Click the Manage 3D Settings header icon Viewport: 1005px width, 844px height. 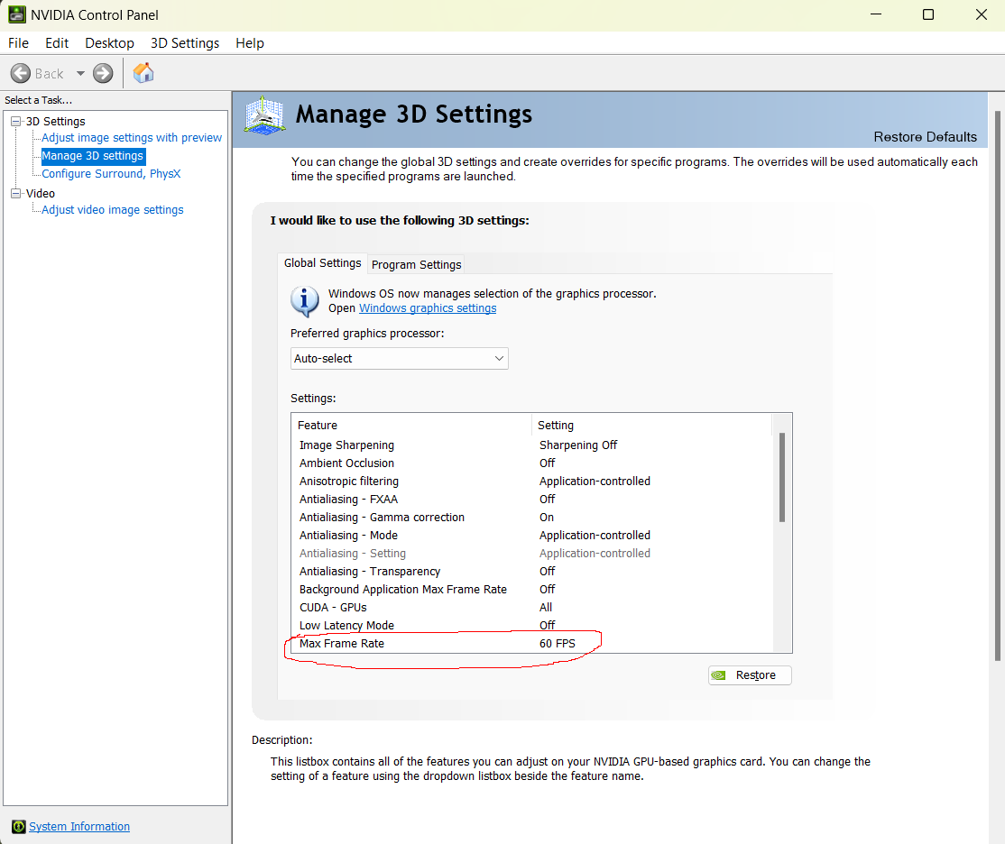tap(264, 115)
